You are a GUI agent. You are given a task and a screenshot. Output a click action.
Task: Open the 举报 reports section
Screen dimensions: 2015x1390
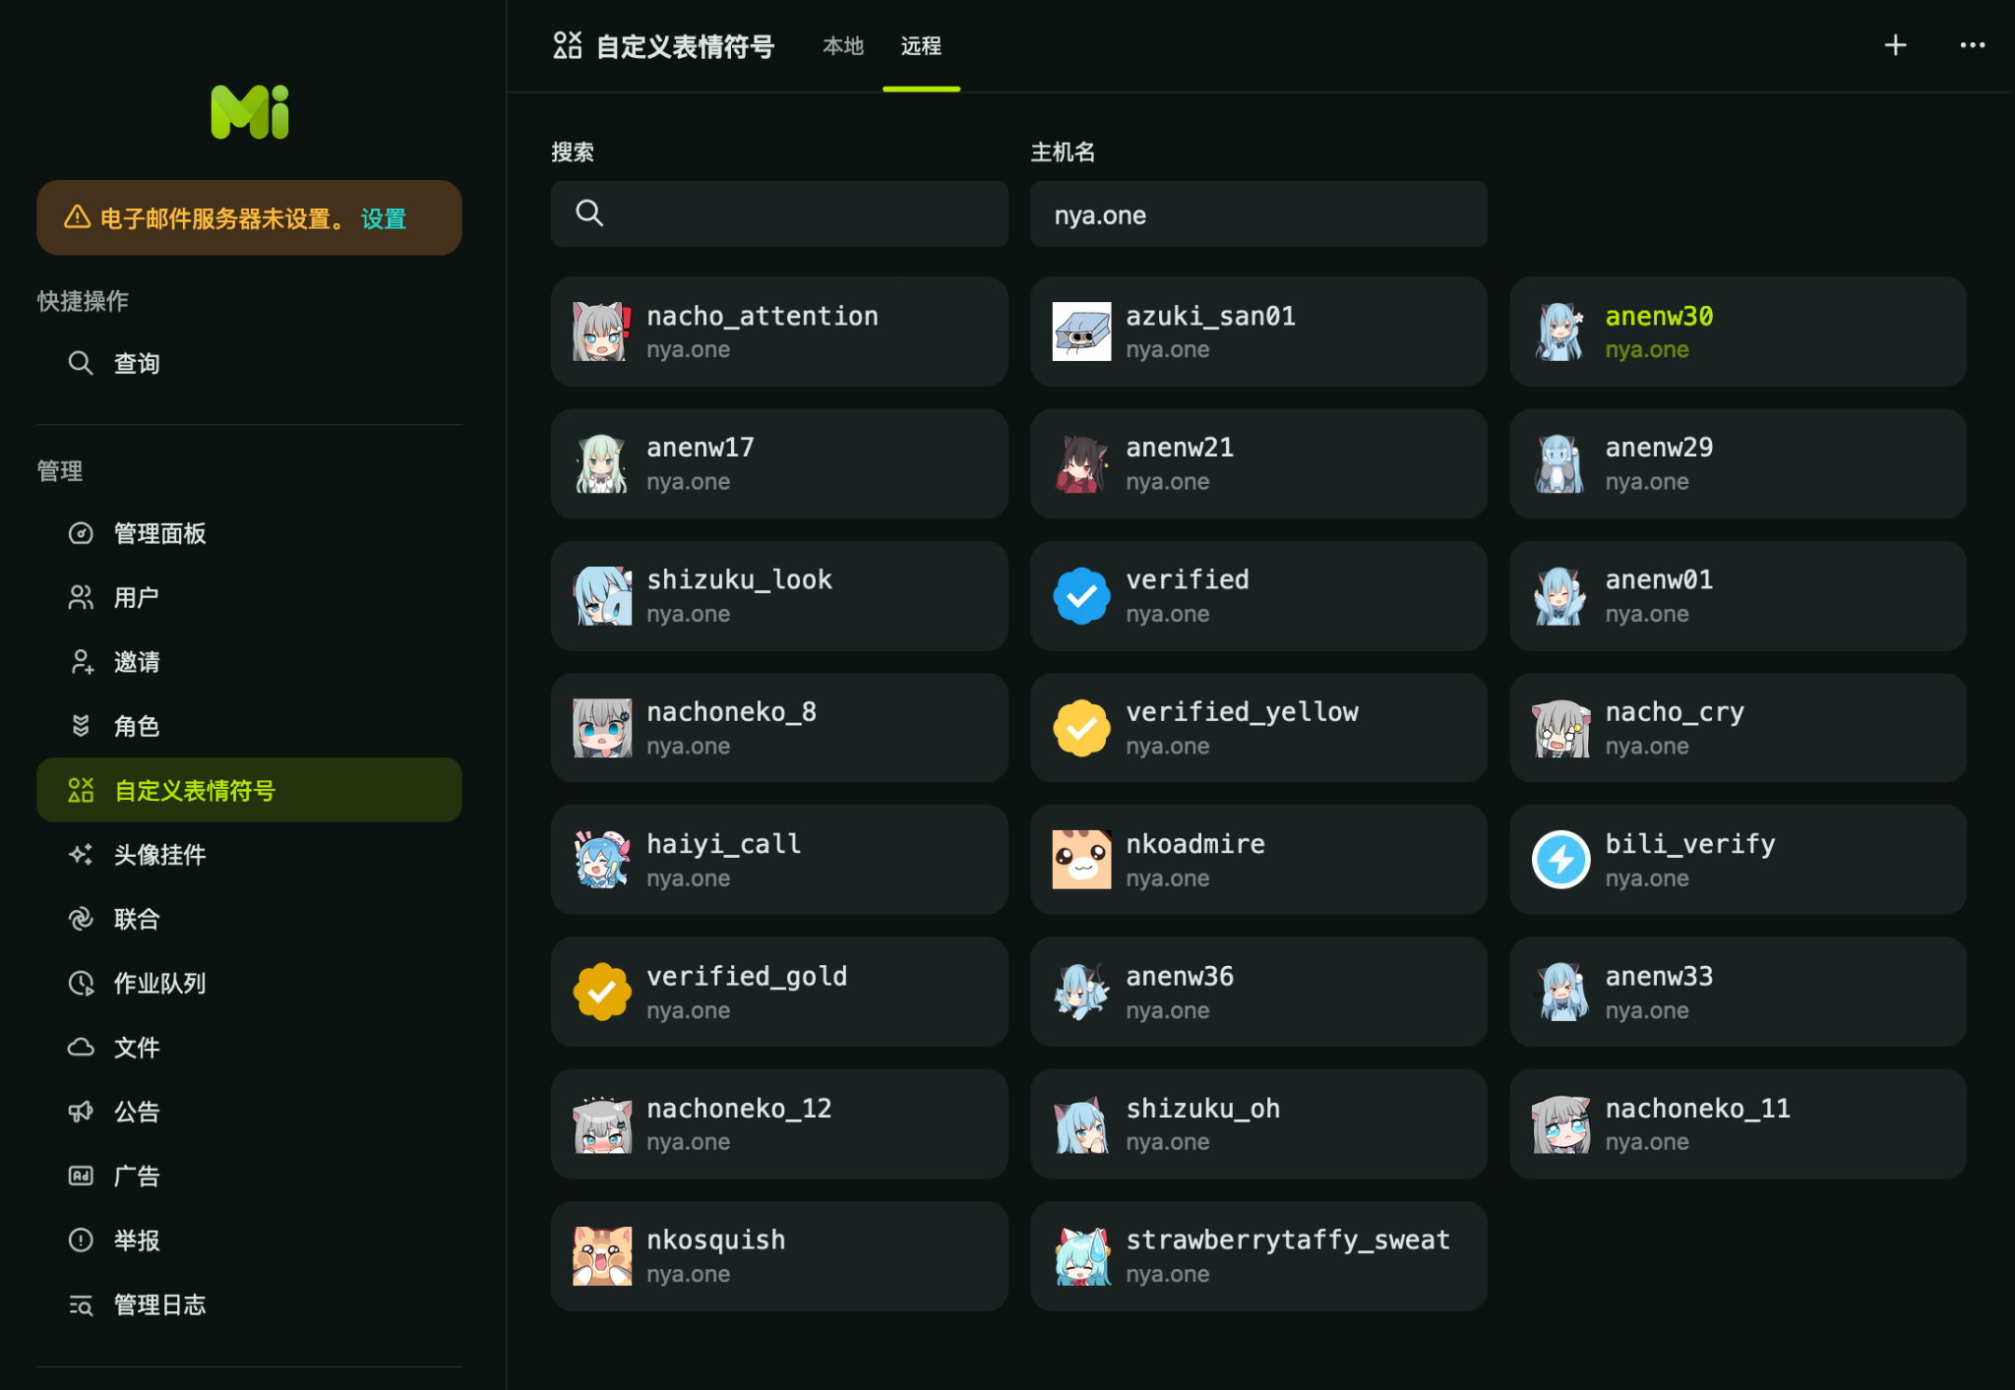[135, 1239]
